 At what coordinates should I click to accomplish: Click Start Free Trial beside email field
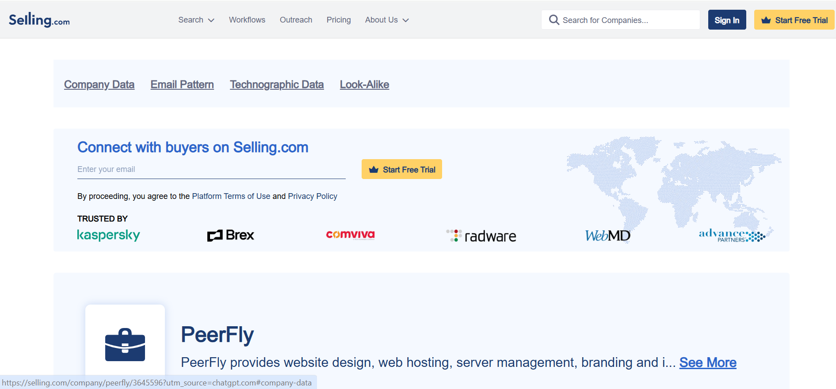402,169
